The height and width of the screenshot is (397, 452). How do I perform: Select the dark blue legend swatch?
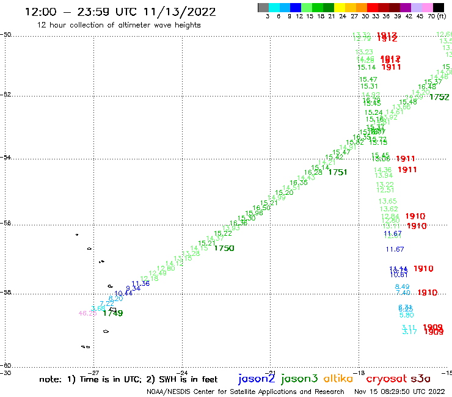(296, 7)
